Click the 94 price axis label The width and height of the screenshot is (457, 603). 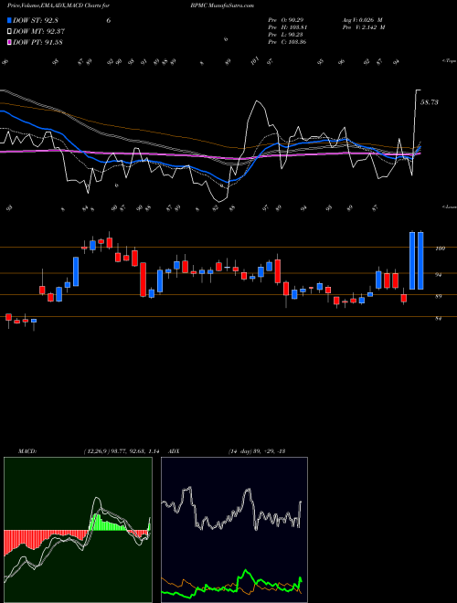coord(439,275)
